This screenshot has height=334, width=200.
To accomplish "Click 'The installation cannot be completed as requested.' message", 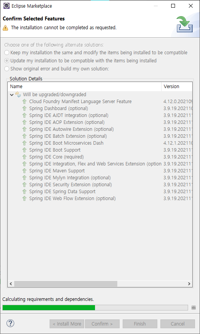I will point(64,27).
